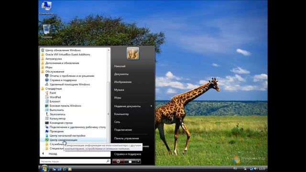This screenshot has height=172, width=306.
Task: Select the Корзина desktop icon
Action: pos(46,31)
